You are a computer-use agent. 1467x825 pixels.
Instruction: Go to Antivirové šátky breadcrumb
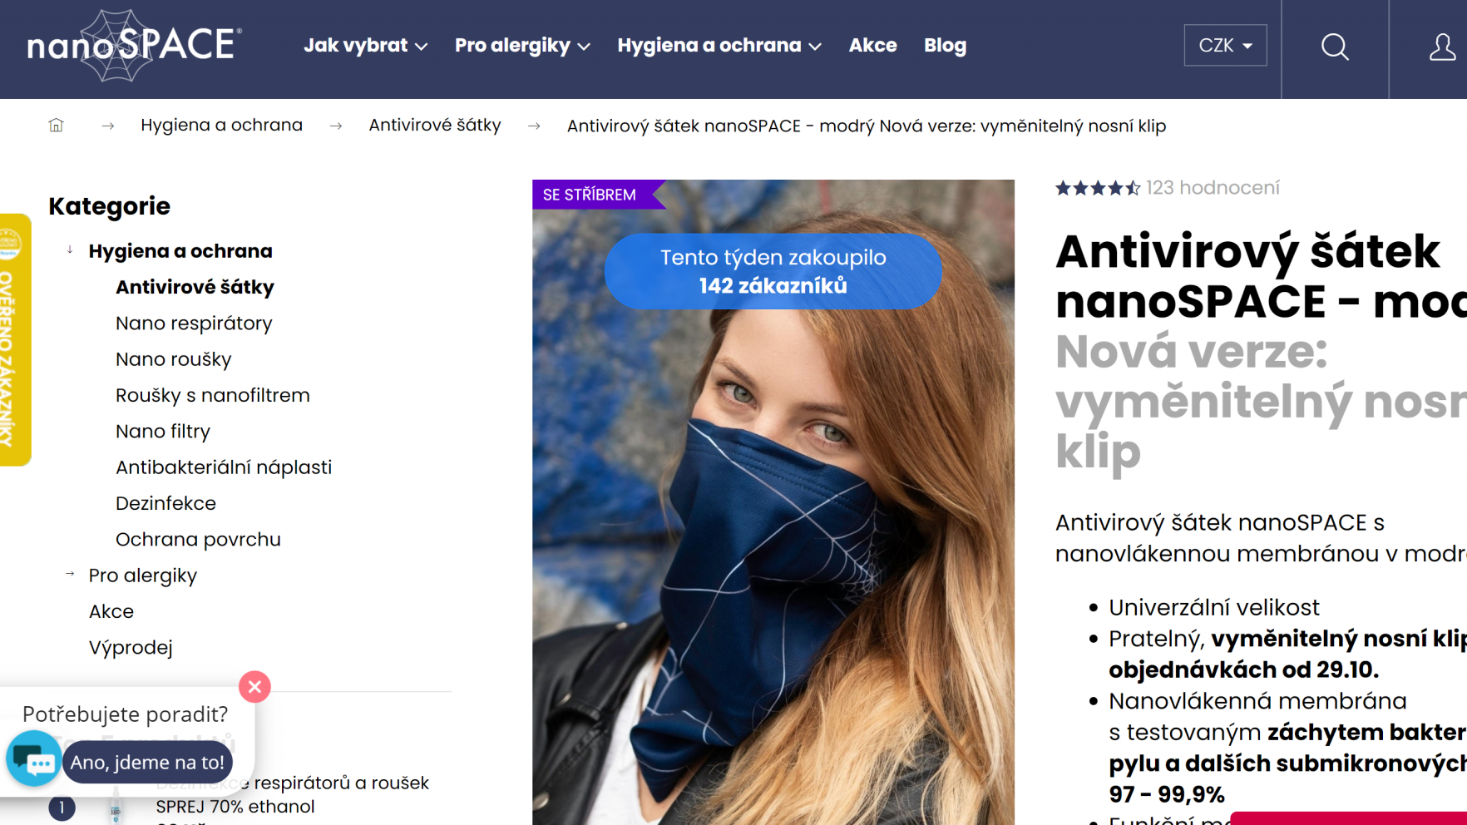click(435, 125)
